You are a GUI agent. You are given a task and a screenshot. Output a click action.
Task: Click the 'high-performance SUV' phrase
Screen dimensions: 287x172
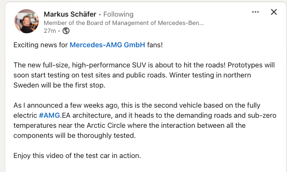[109, 65]
